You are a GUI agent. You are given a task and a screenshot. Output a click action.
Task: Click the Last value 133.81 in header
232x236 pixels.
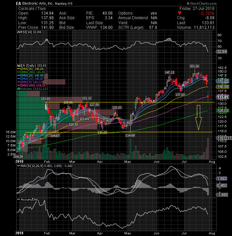click(208, 23)
